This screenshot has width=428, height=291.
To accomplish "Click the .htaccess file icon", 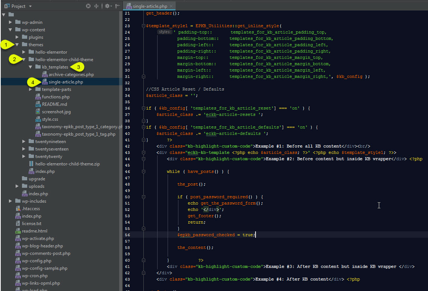I will [x=18, y=209].
